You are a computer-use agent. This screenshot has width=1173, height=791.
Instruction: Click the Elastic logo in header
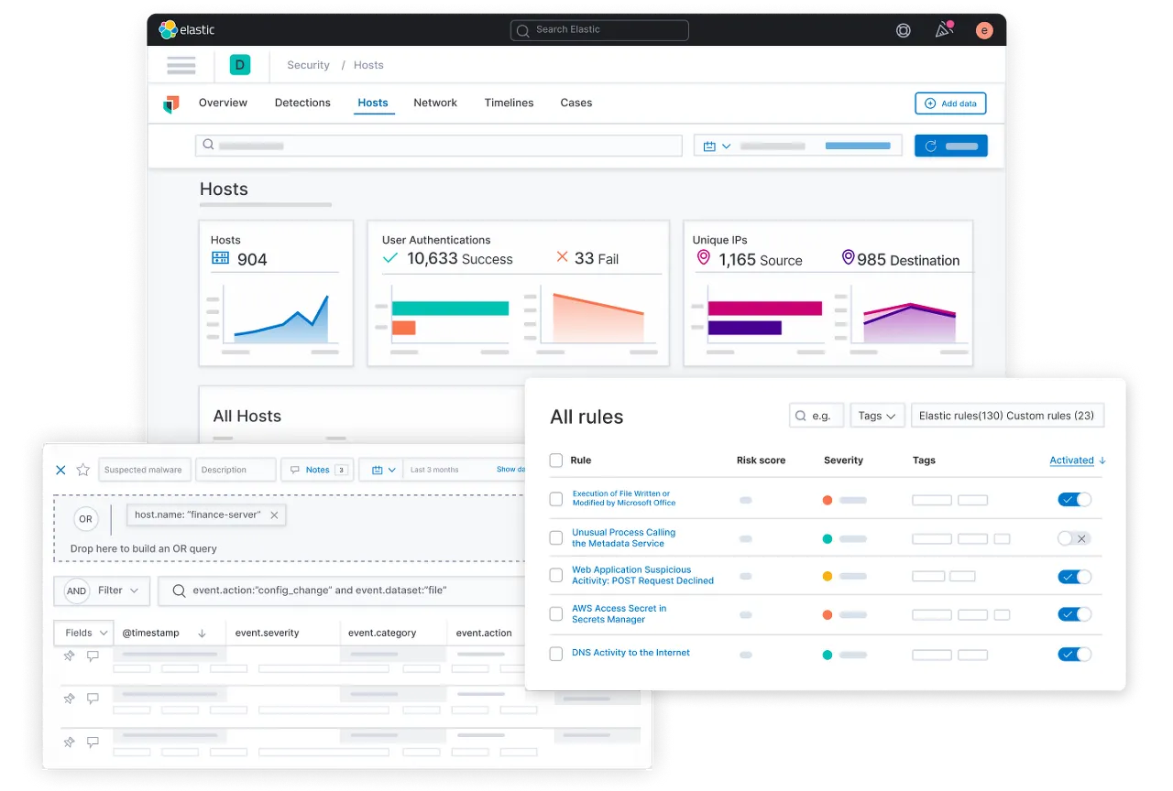[187, 29]
